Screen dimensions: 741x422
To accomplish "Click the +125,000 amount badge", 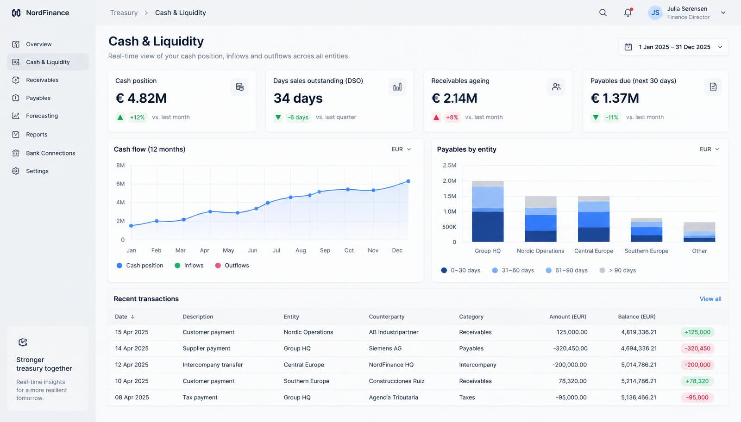I will [697, 332].
